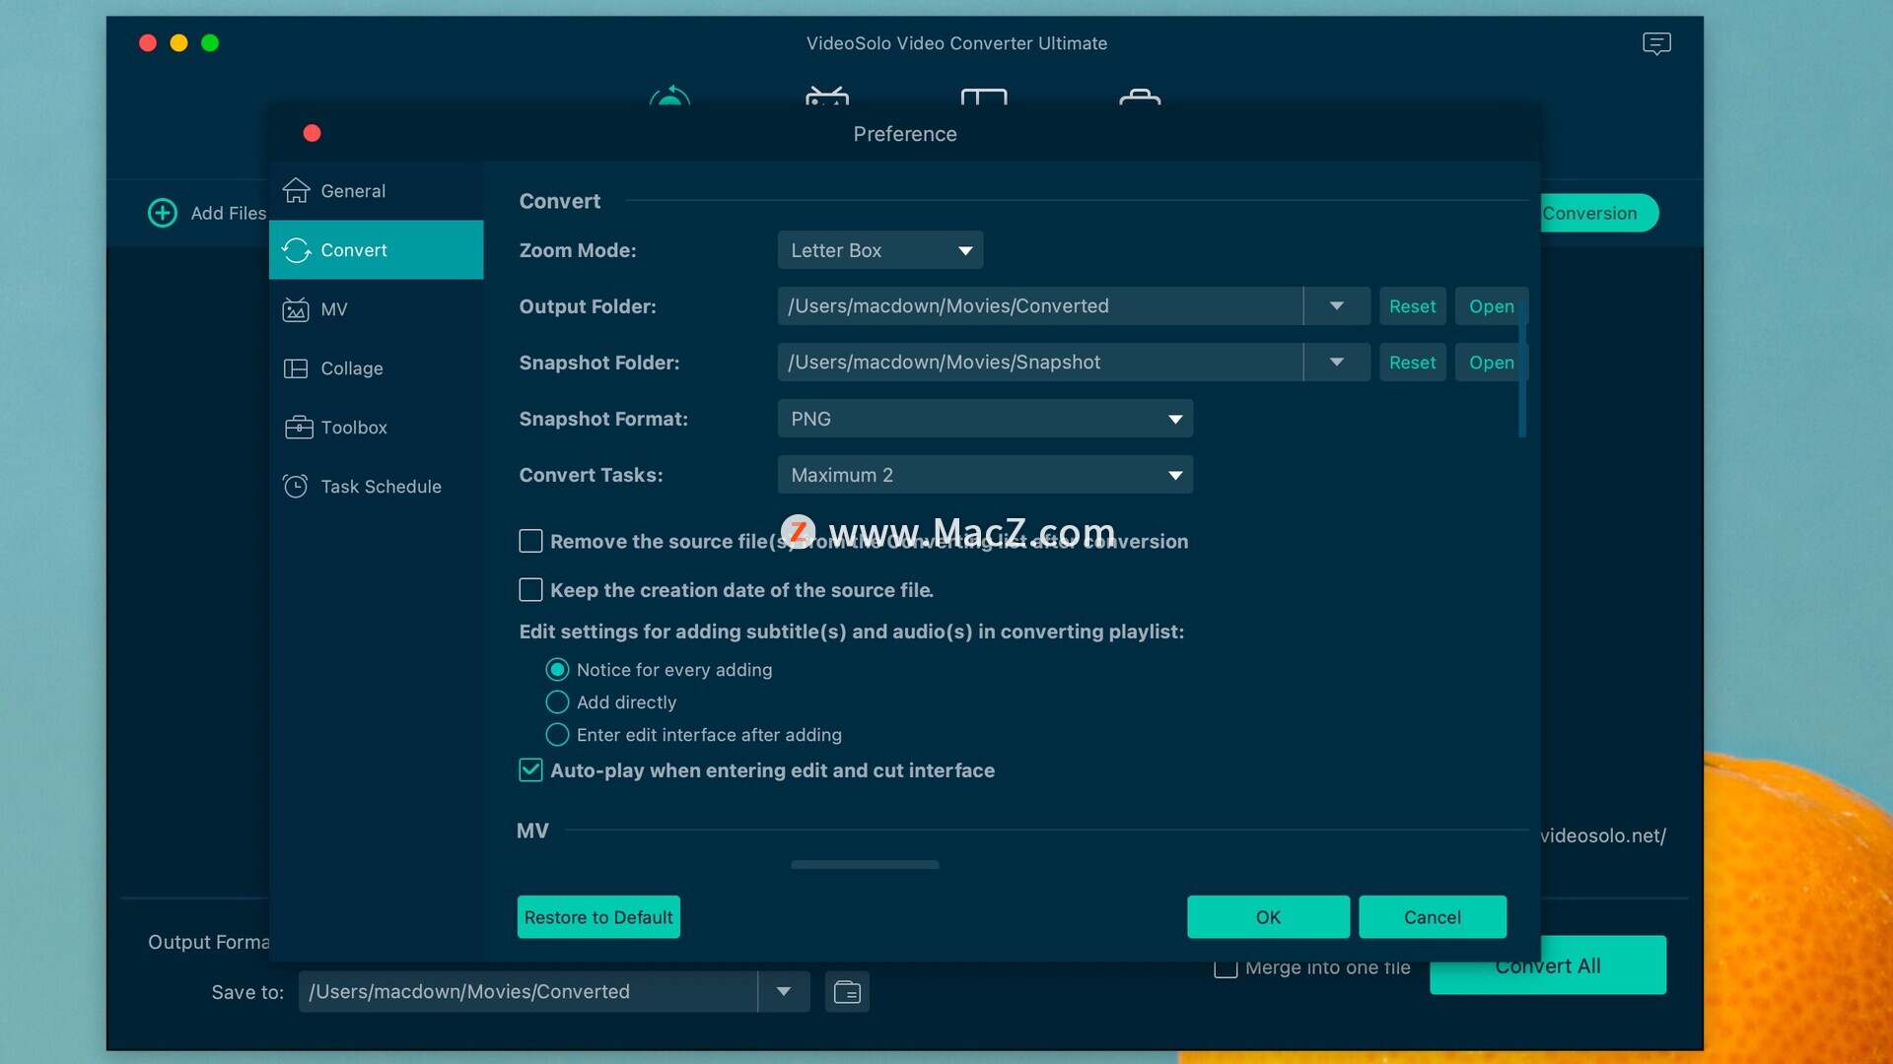Go to Task Schedule preferences
1893x1064 pixels.
tap(376, 487)
